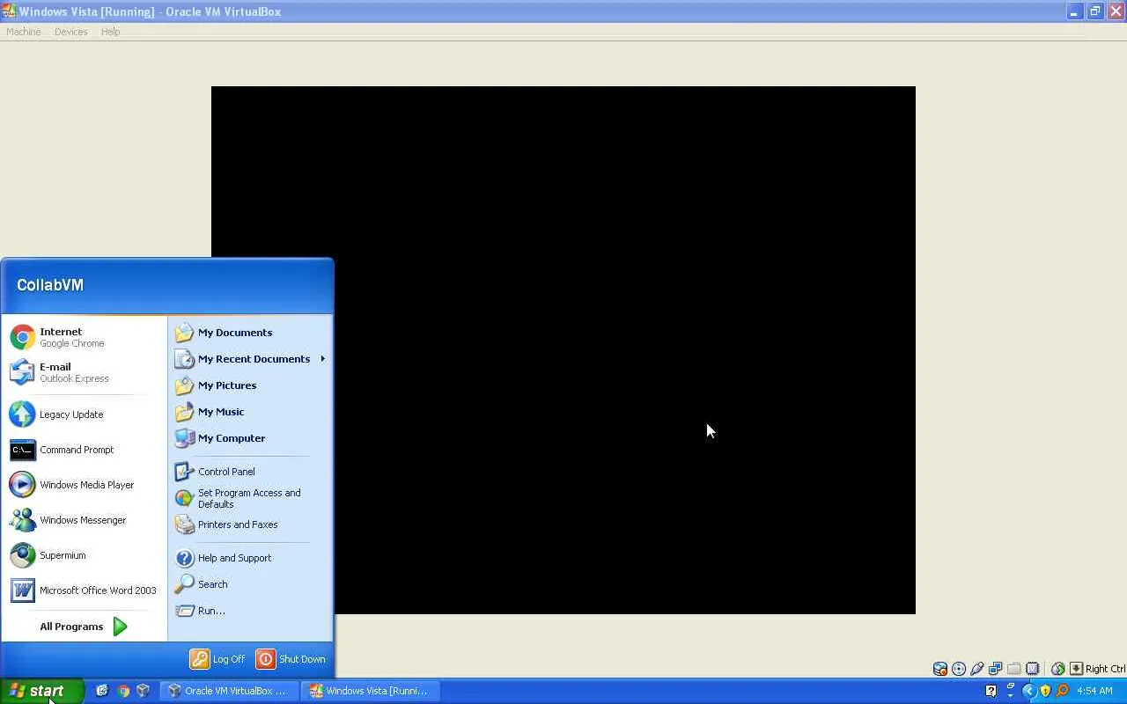
Task: Open the Help menu in VirtualBox
Action: (110, 32)
